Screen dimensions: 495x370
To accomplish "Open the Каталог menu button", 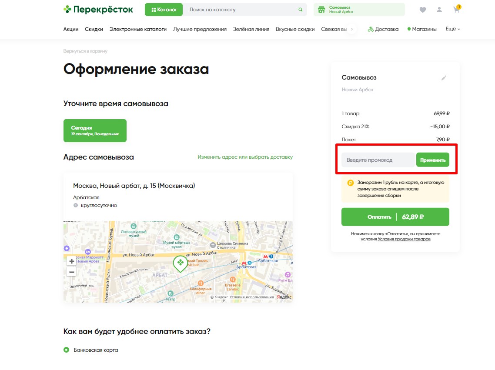I will pos(164,10).
